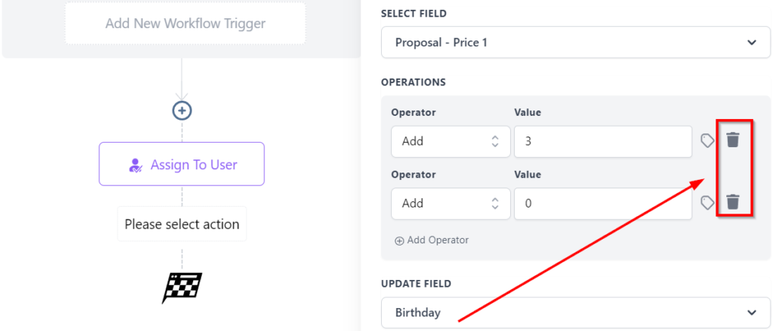
Task: Click the plus icon beside Add Operator
Action: [399, 241]
